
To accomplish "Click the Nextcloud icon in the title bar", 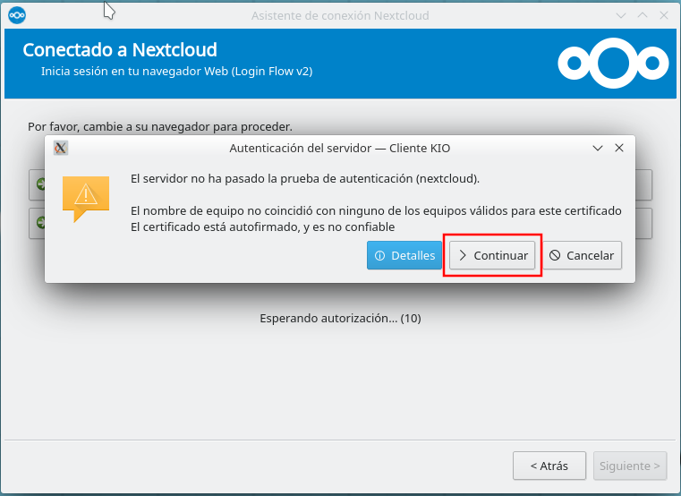I will tap(16, 15).
